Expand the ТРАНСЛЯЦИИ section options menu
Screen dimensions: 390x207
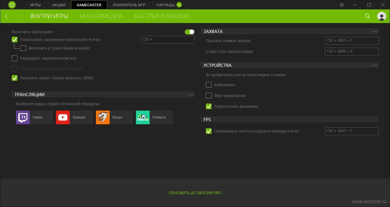coord(191,95)
